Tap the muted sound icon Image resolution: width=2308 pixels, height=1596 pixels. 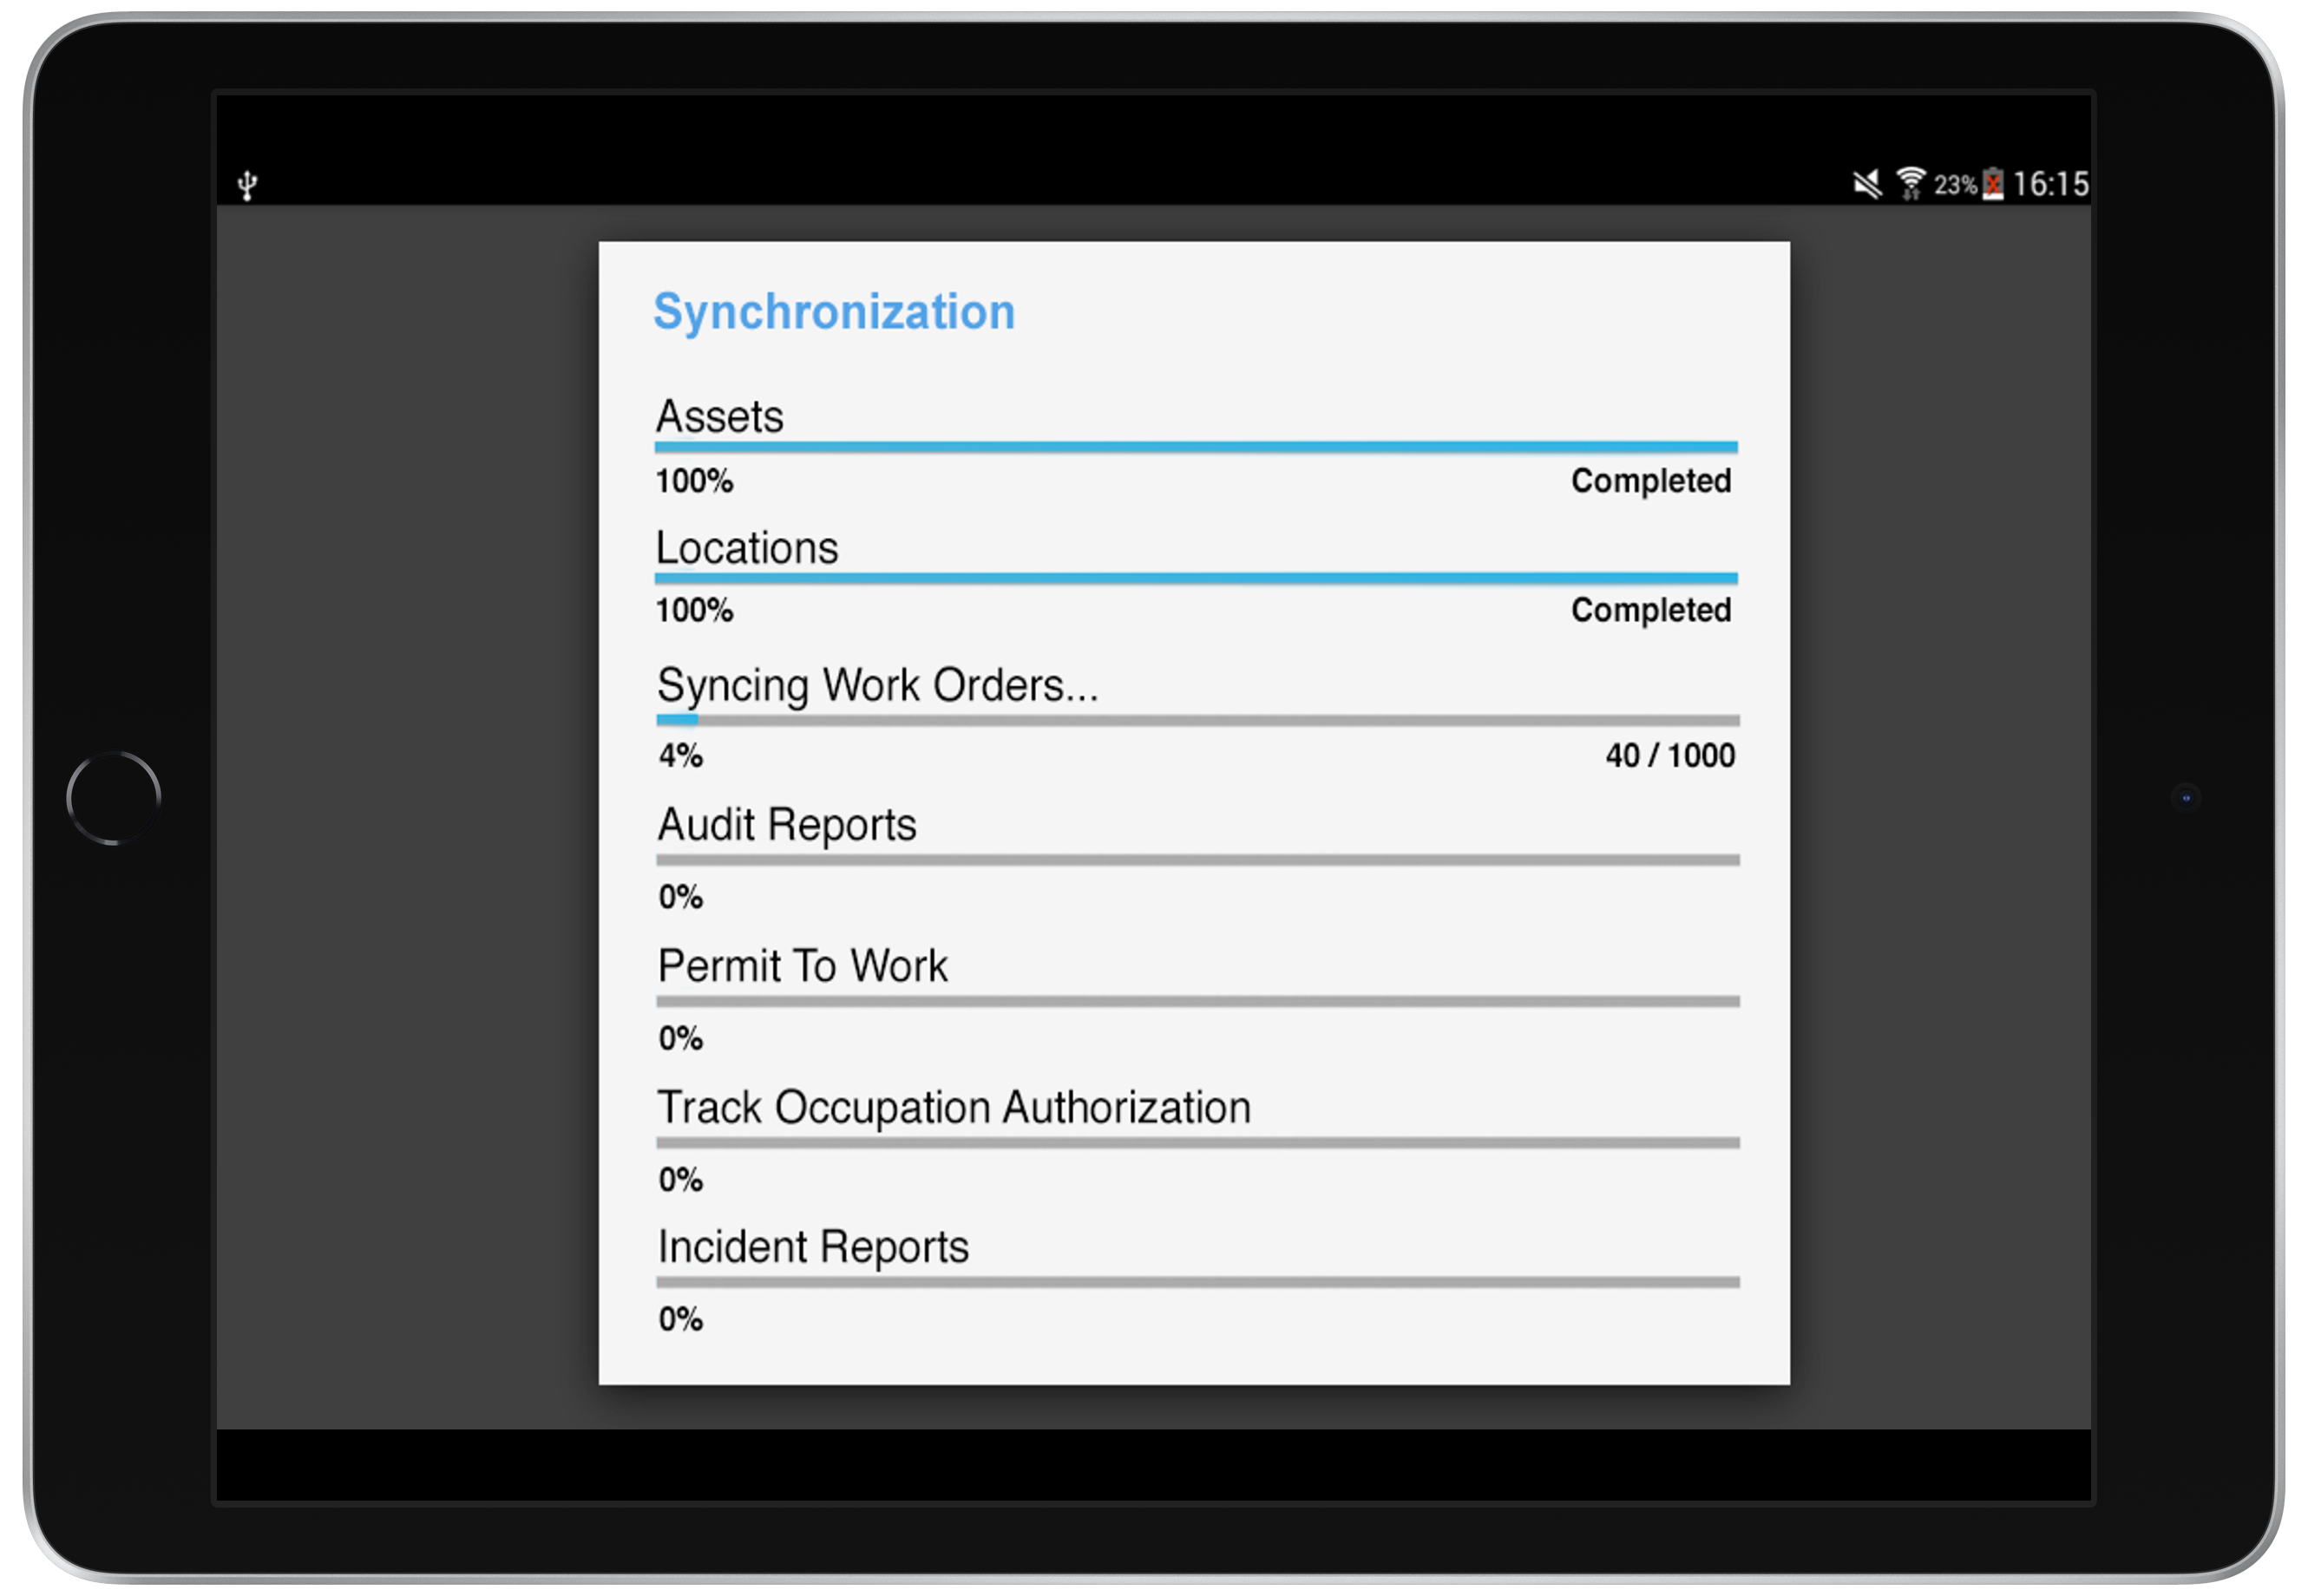1865,184
